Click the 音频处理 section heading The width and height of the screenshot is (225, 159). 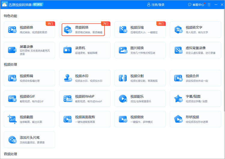(10, 154)
